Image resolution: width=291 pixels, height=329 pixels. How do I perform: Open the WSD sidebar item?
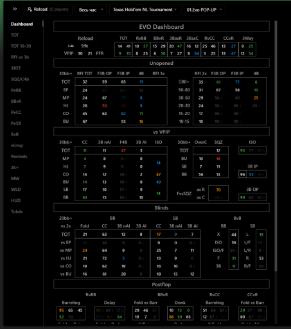click(x=16, y=190)
